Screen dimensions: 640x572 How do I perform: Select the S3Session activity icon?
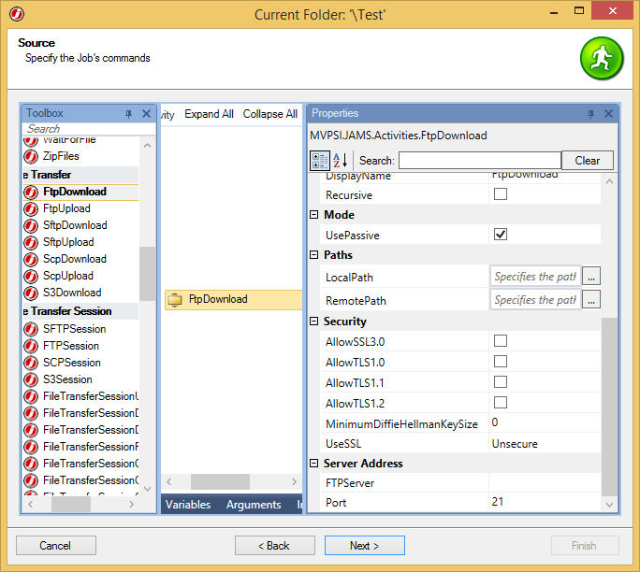pos(31,379)
